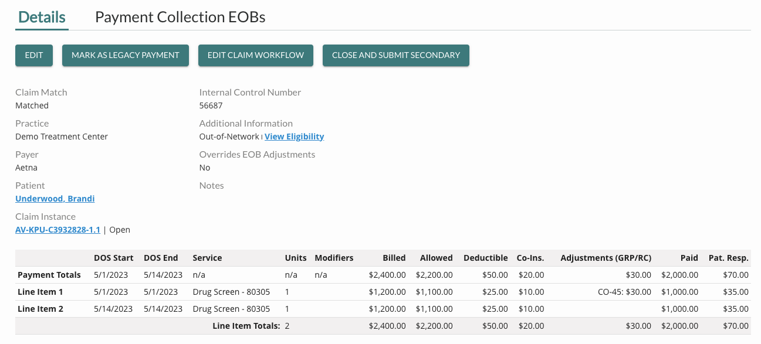This screenshot has height=344, width=761.
Task: Select the Line Item 2 row label
Action: point(40,309)
